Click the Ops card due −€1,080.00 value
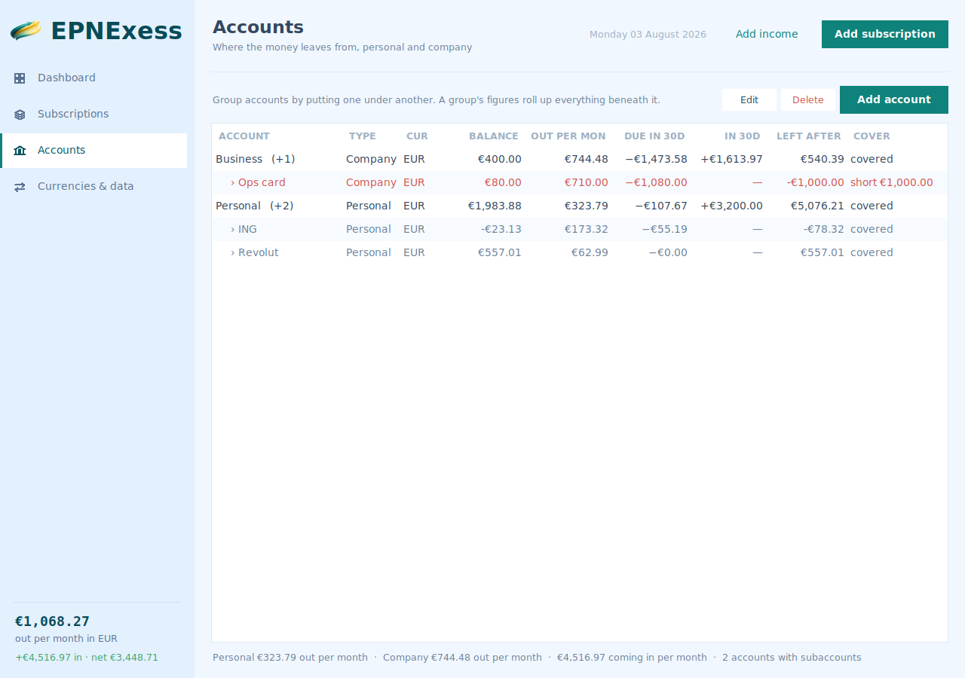The image size is (965, 678). pos(656,182)
